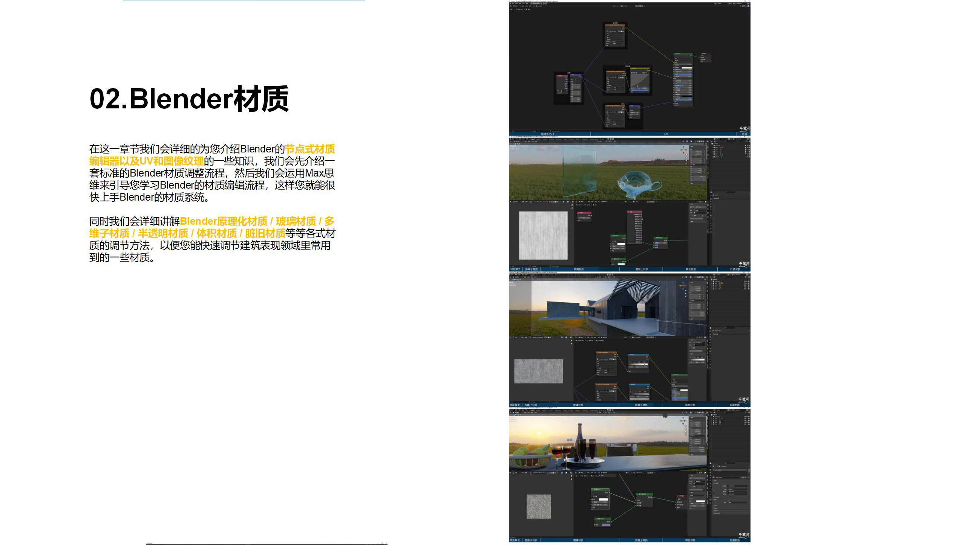The image size is (965, 545).
Task: Click the ColorRamp node in building screenshot
Action: click(x=638, y=363)
